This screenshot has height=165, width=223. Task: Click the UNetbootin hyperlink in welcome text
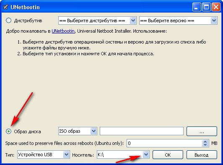(x=63, y=31)
